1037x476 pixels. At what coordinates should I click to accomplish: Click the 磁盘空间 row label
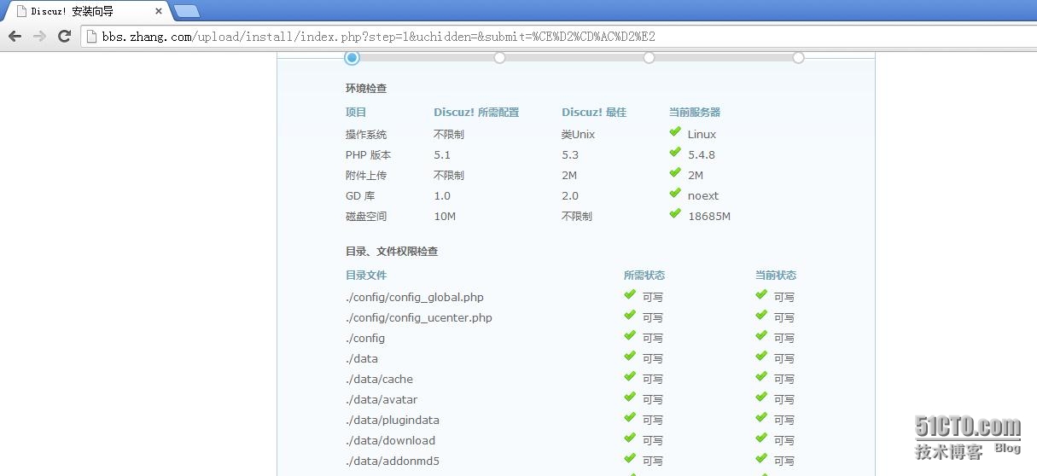(366, 217)
